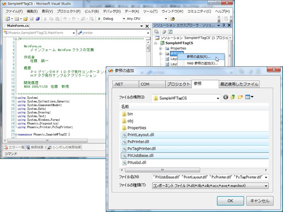This screenshot has width=283, height=212.
Task: Collapse the code comment block at line 1
Action: (x=16, y=39)
